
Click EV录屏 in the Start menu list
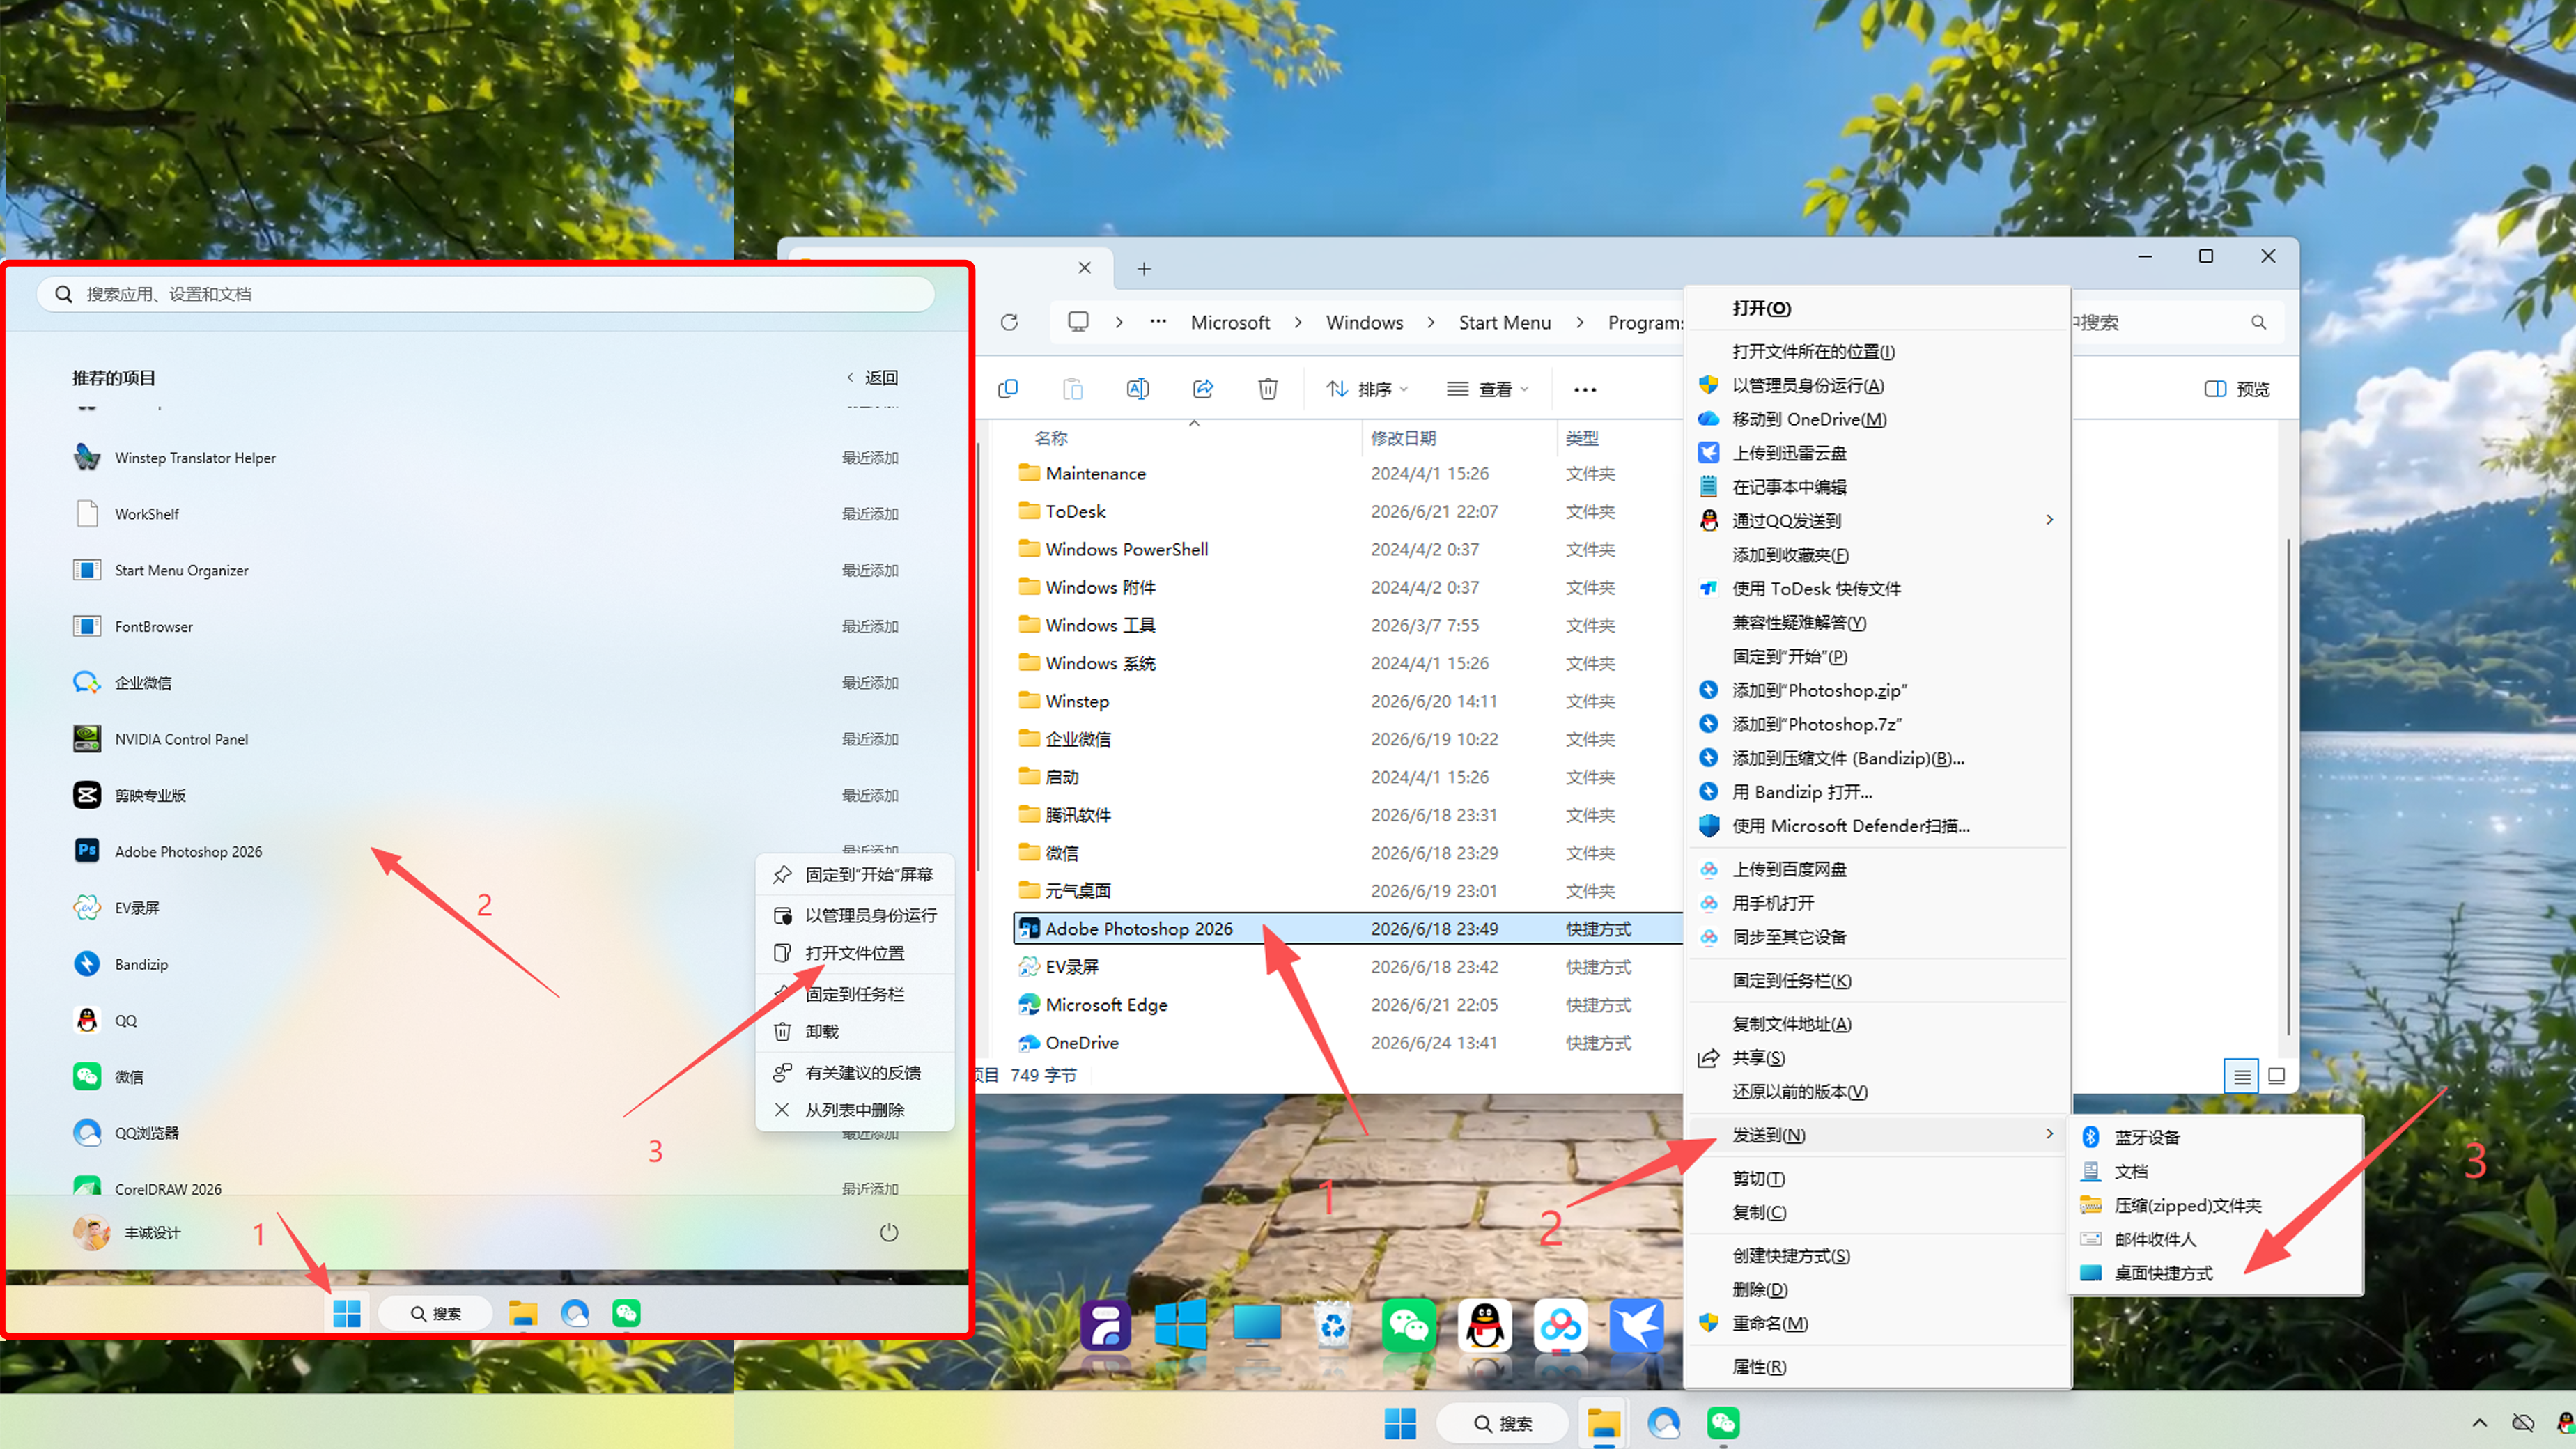(487, 908)
